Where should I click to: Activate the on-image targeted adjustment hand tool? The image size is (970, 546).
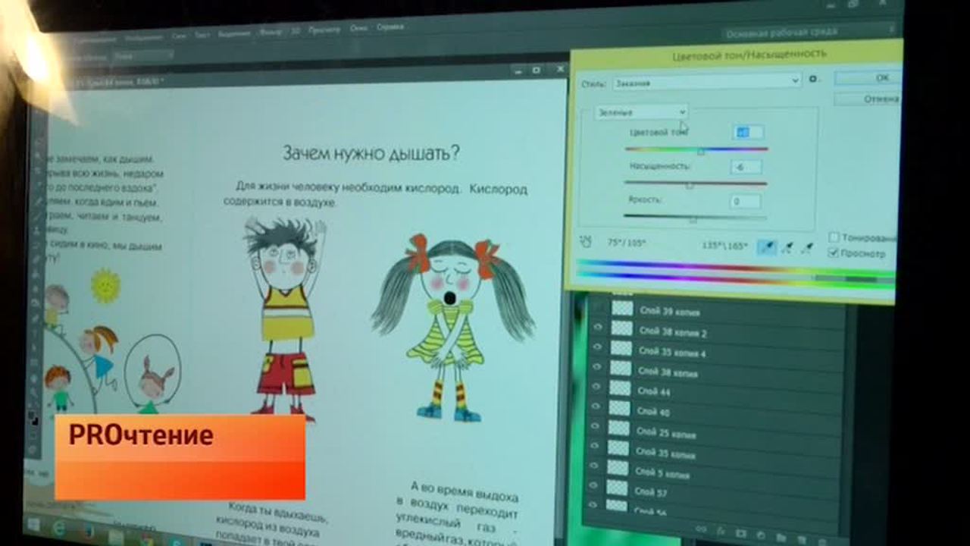[585, 241]
